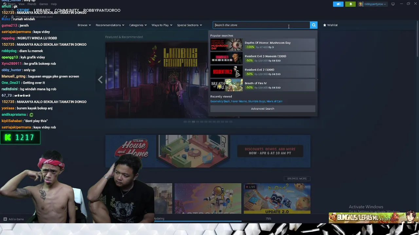
Task: Select Breath of Fire IV result
Action: 263,85
